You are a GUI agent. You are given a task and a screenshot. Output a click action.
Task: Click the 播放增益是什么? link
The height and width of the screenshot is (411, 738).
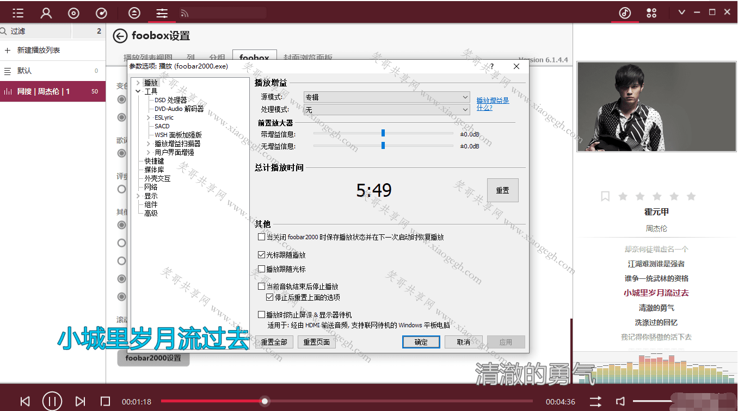click(x=493, y=104)
